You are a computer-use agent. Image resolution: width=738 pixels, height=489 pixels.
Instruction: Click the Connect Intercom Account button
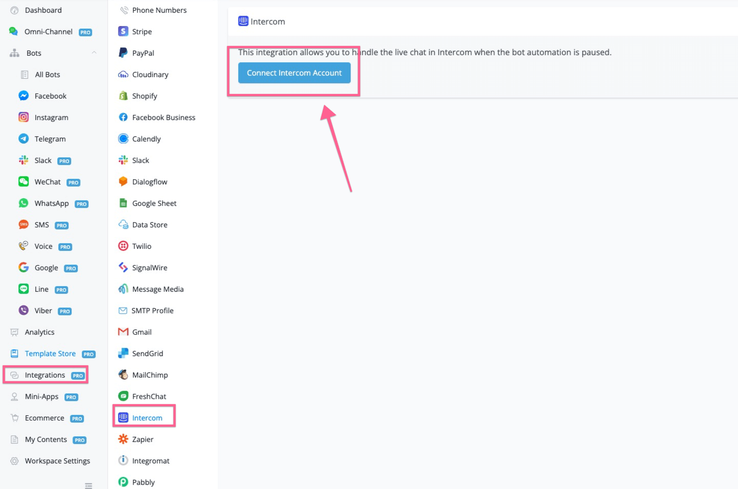tap(294, 73)
